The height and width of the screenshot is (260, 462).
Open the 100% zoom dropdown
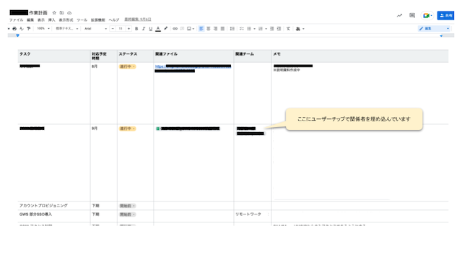point(43,29)
